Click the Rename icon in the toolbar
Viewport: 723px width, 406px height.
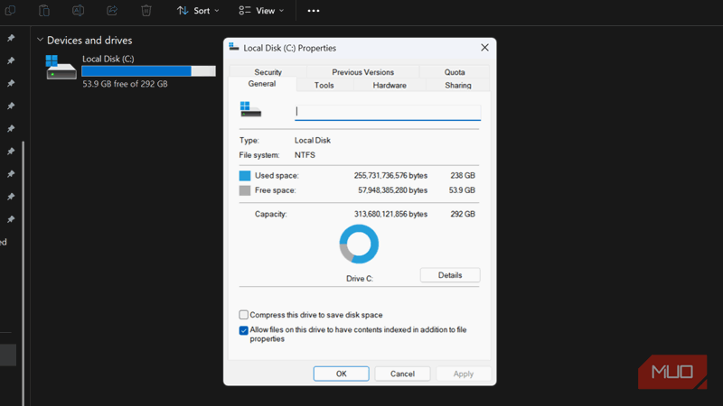[x=78, y=11]
